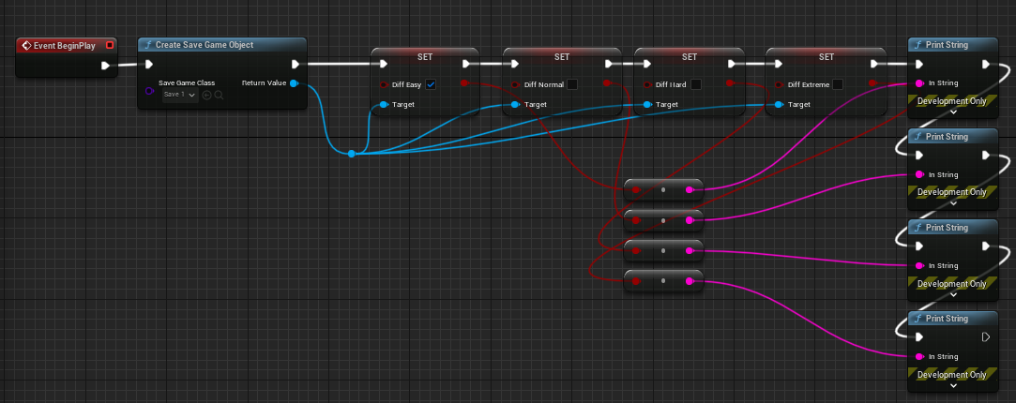The width and height of the screenshot is (1016, 403).
Task: Check the Diff Normal checkbox
Action: 572,84
